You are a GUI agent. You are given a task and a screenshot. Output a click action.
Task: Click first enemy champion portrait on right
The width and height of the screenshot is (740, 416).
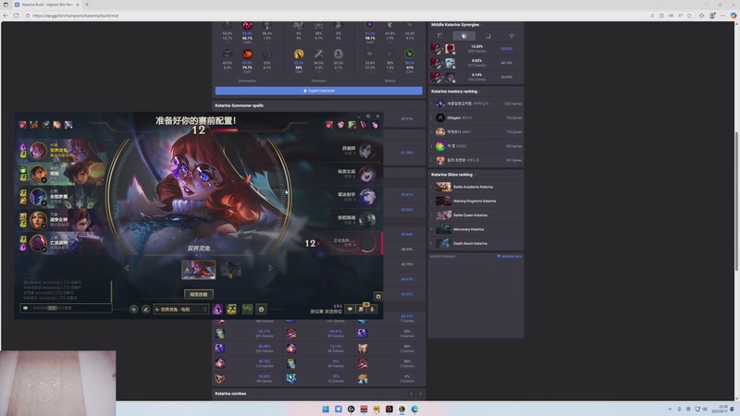[x=366, y=151]
